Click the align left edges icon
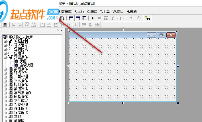Viewport: 202px width, 122px height. [14, 24]
